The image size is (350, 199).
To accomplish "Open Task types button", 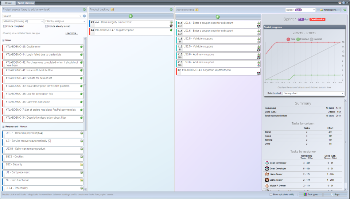I will pos(311,195).
